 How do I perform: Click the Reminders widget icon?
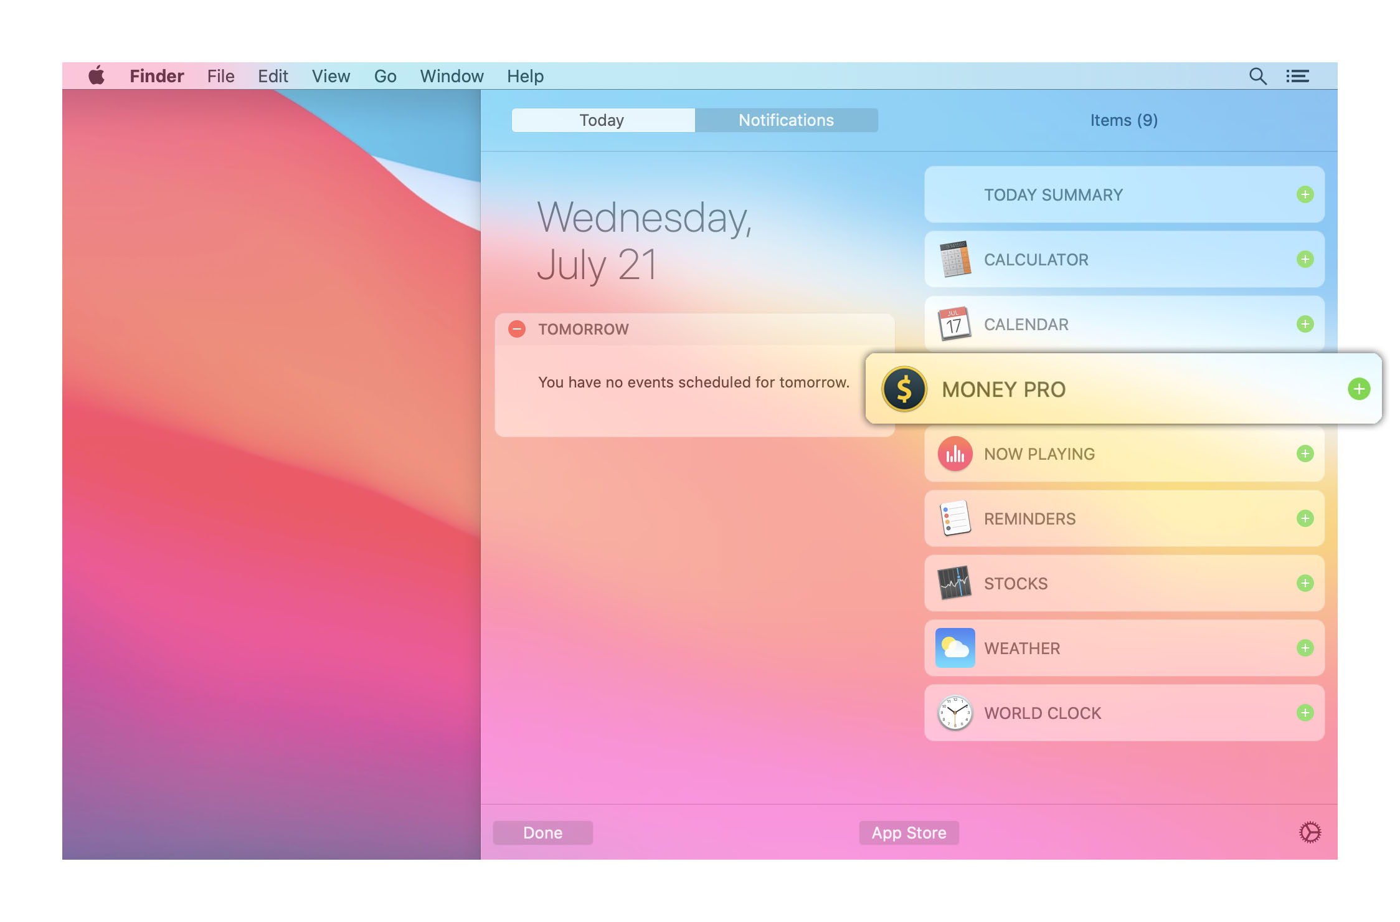[953, 518]
